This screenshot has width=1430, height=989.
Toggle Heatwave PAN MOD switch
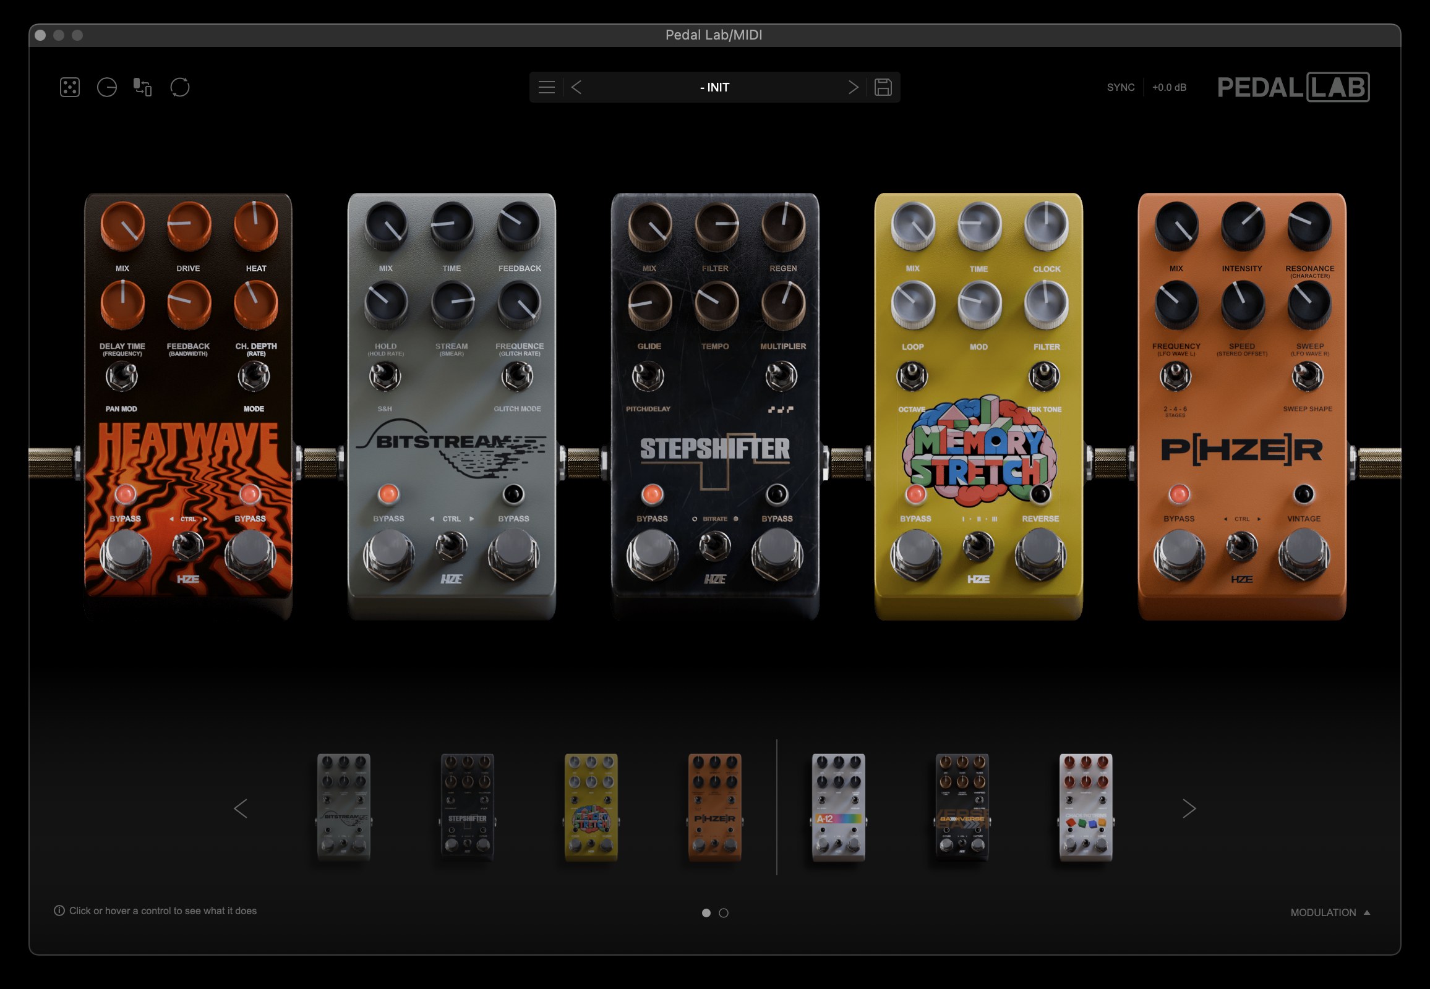pyautogui.click(x=122, y=376)
